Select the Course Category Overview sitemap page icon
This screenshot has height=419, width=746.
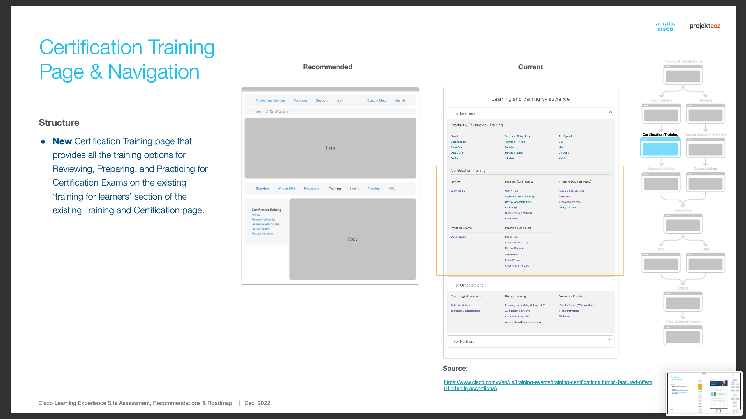coord(705,148)
